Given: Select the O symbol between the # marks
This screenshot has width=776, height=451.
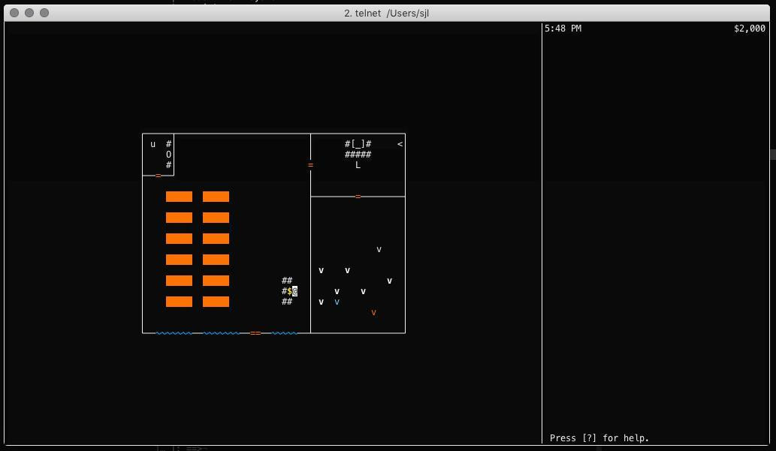Looking at the screenshot, I should (169, 155).
